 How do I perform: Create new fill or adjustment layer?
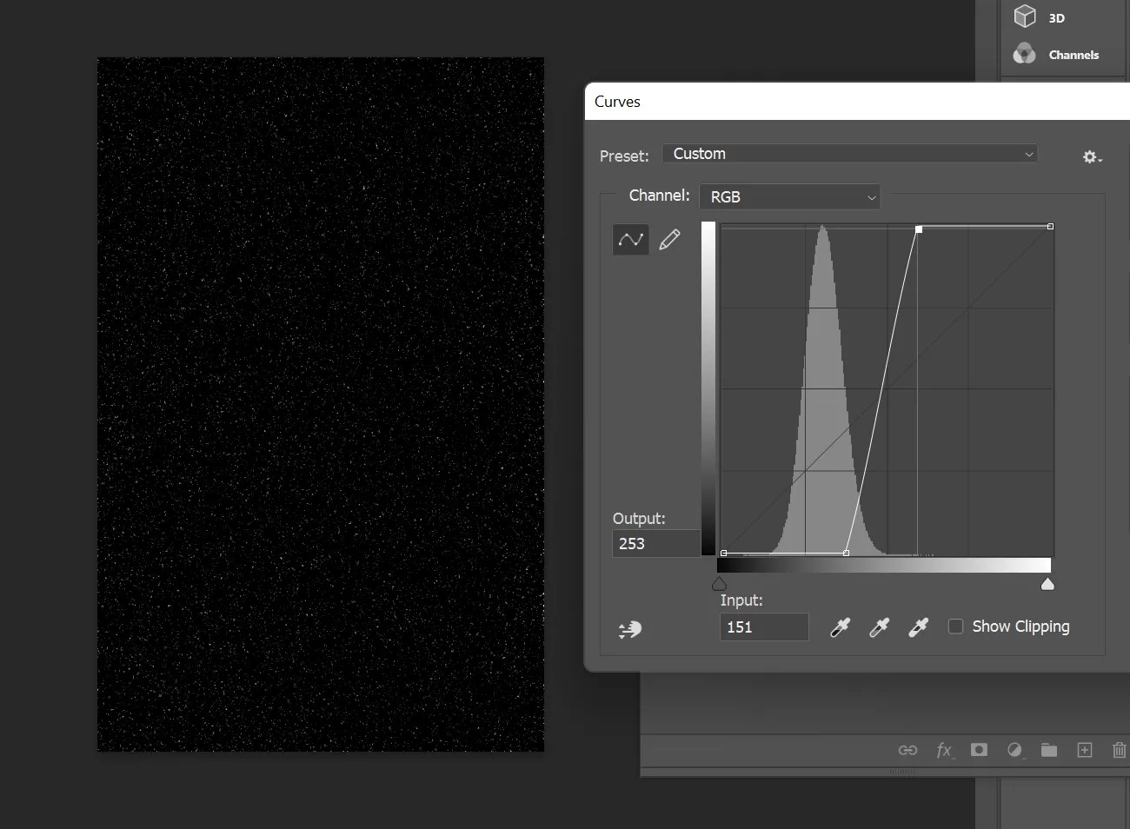click(1014, 750)
